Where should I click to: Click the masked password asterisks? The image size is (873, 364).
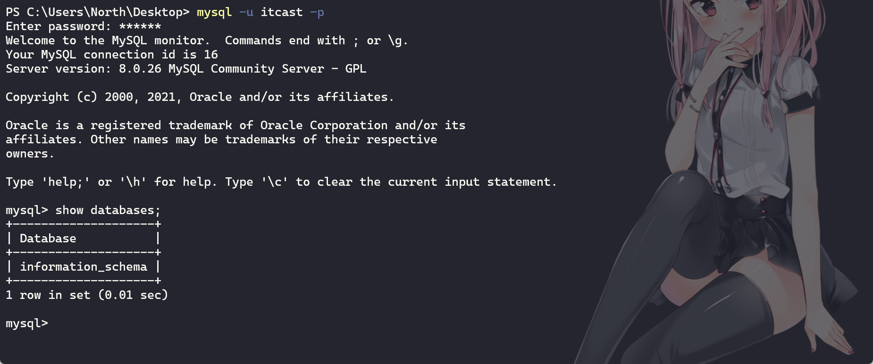[x=140, y=26]
